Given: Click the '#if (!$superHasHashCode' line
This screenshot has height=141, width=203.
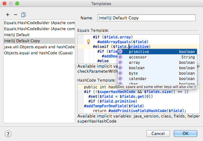Looking at the screenshot, I should click(136, 92).
